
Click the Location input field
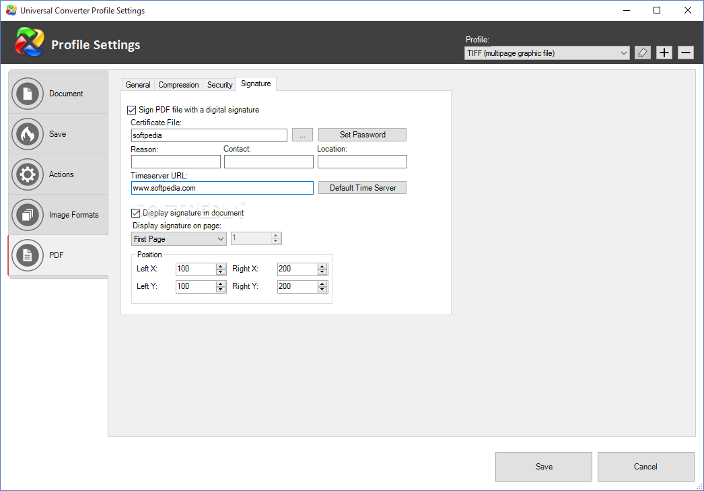pyautogui.click(x=362, y=162)
